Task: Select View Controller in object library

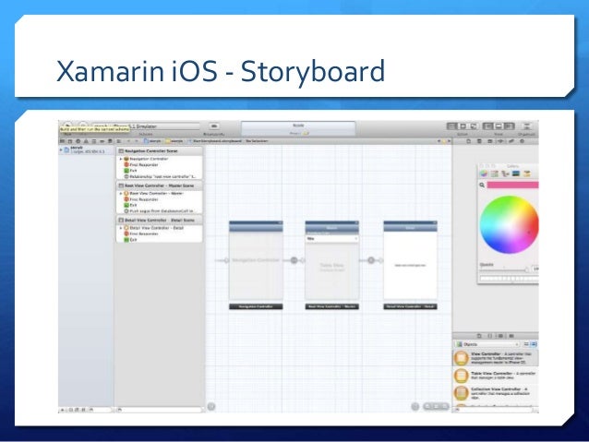Action: coord(496,359)
